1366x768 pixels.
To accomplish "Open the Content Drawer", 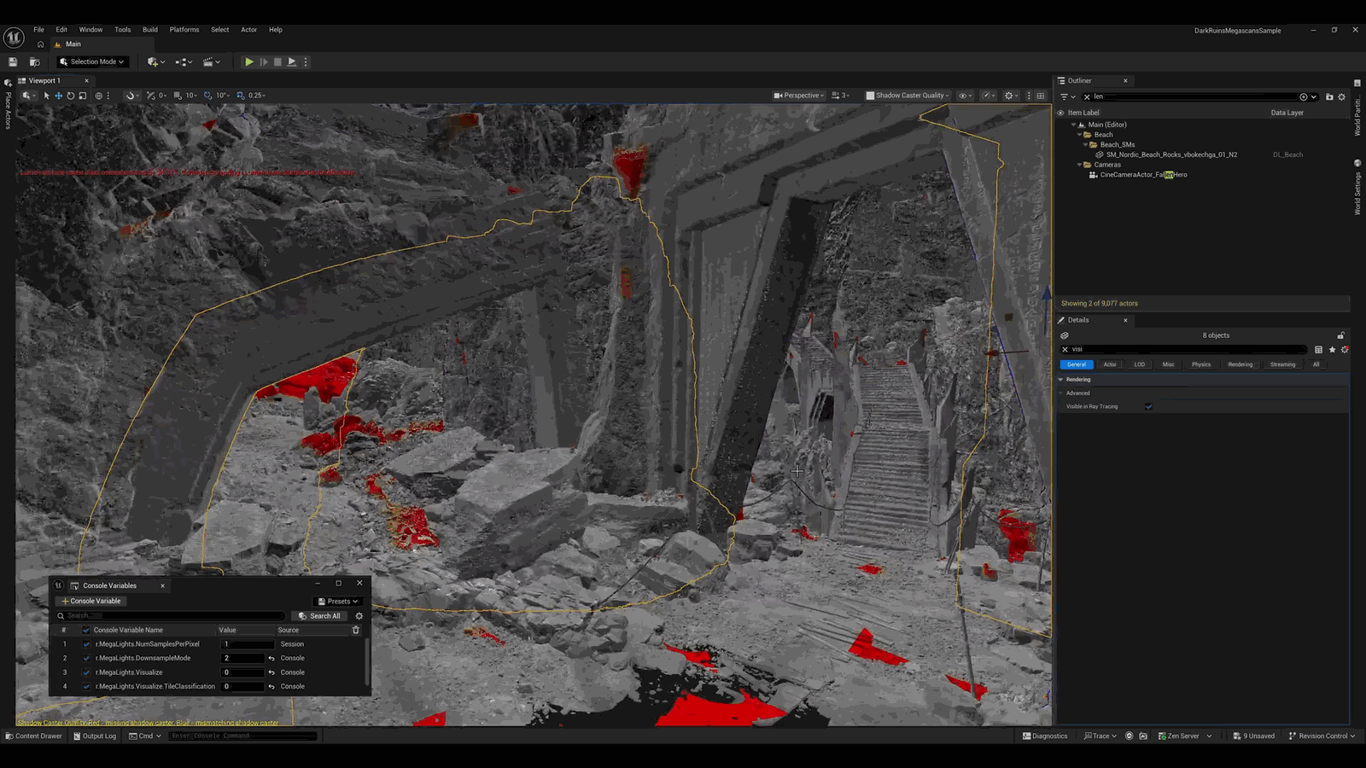I will point(34,736).
